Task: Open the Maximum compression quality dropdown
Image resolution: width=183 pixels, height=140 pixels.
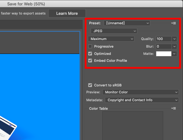Action: pyautogui.click(x=111, y=39)
